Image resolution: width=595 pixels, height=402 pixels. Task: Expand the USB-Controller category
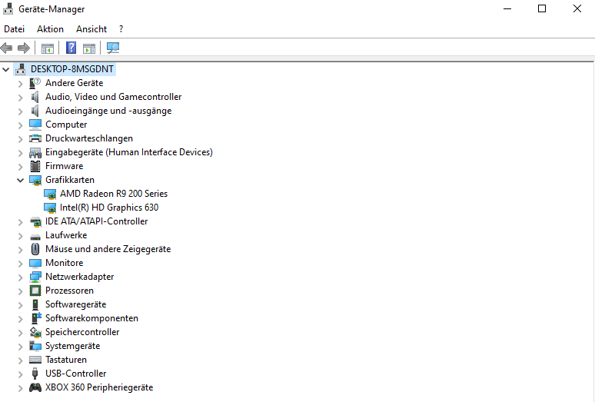click(21, 374)
